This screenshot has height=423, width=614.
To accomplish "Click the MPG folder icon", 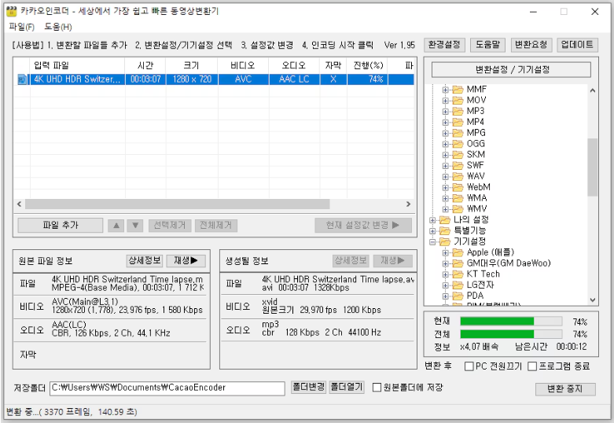I will pyautogui.click(x=458, y=133).
